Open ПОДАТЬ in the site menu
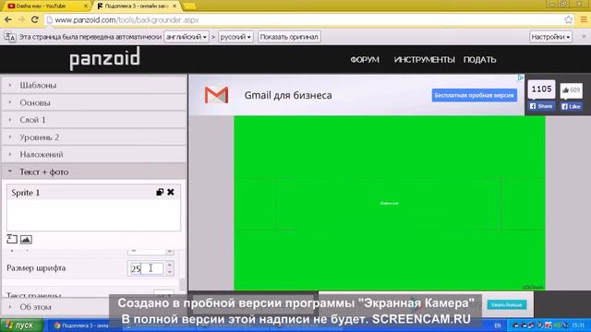Screen dimensions: 591x332 click(479, 59)
